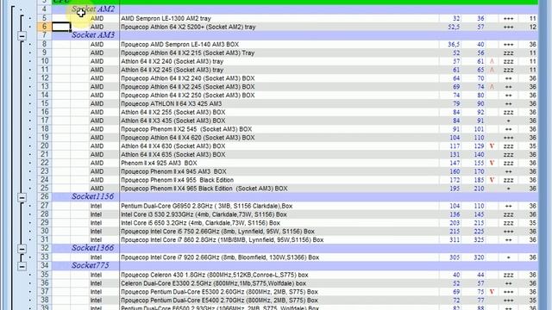The height and width of the screenshot is (310, 552).
Task: Click the red V marker in row 37
Action: coord(492,292)
